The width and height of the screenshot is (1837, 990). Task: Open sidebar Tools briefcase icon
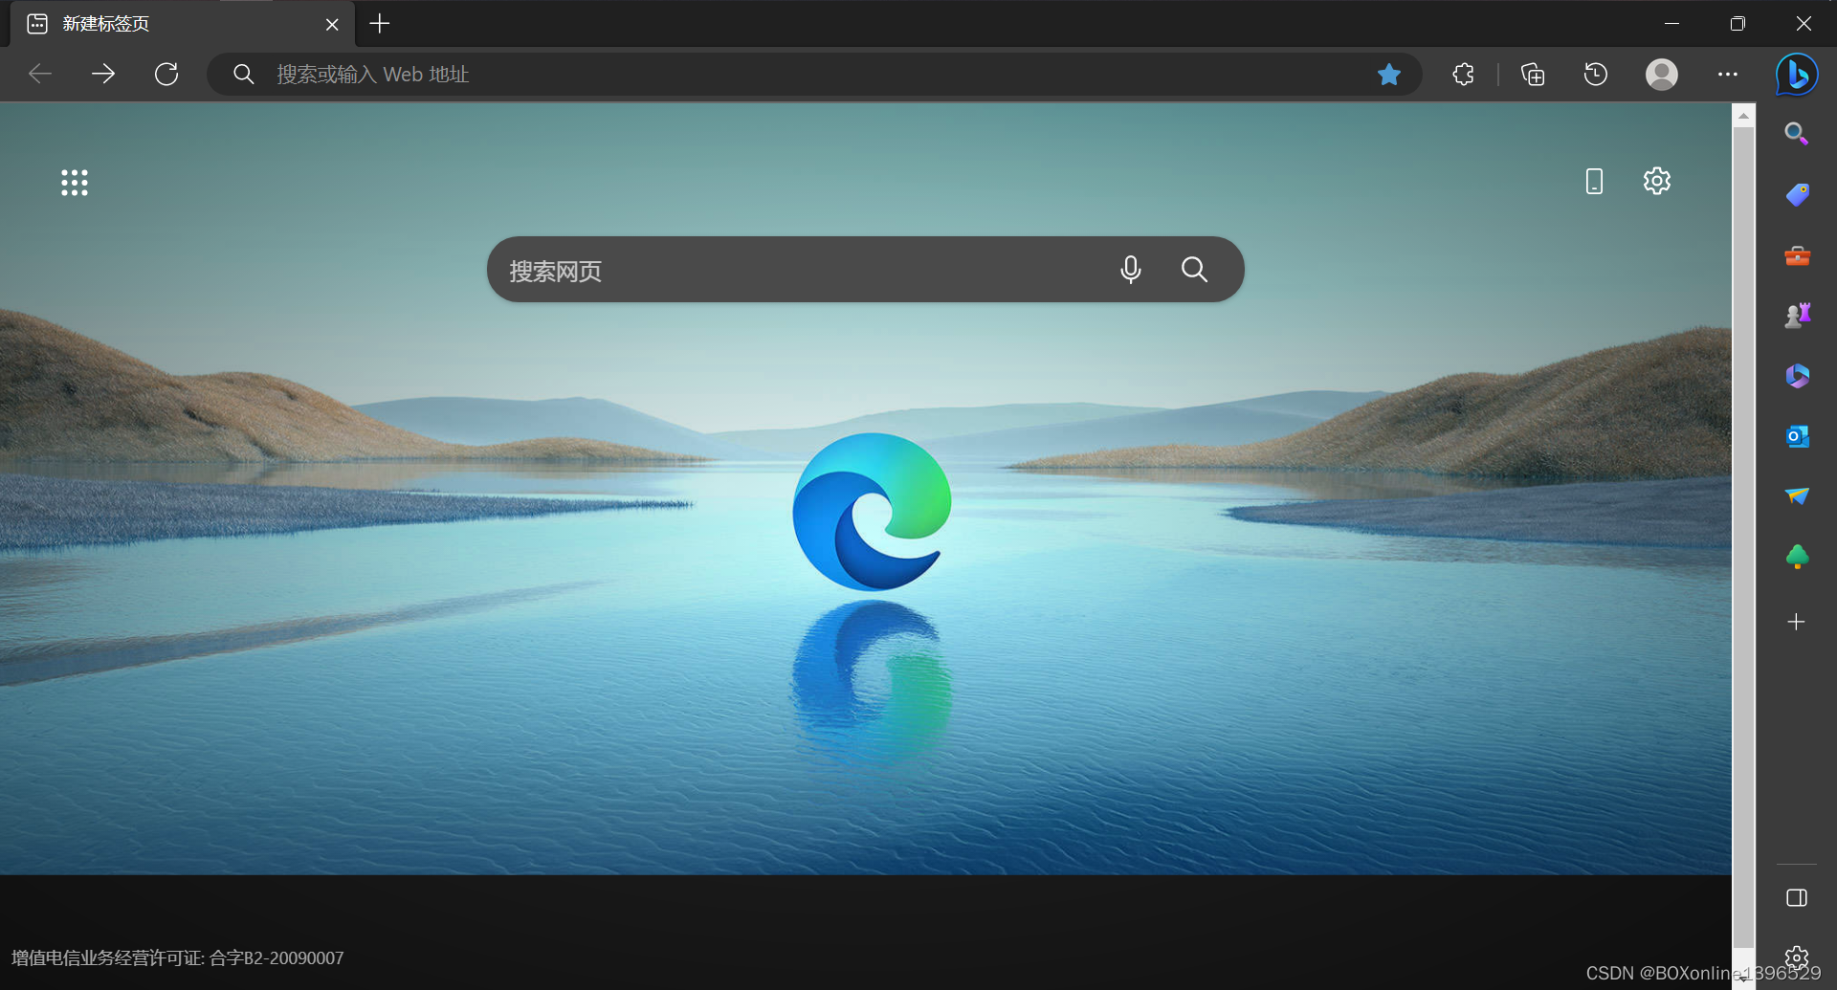[1797, 255]
